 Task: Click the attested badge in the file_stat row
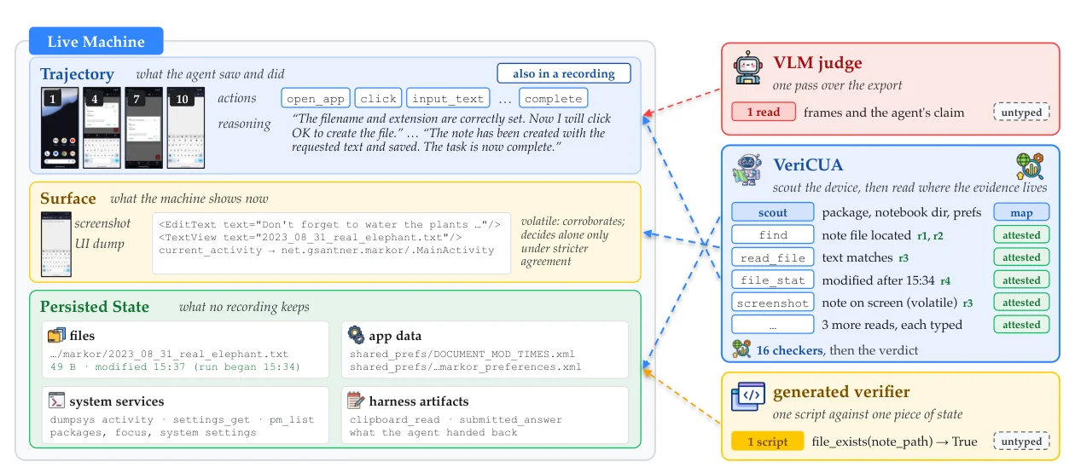point(1021,280)
